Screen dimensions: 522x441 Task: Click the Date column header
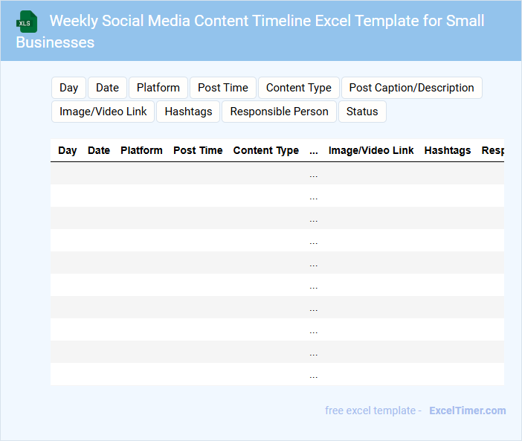coord(99,150)
